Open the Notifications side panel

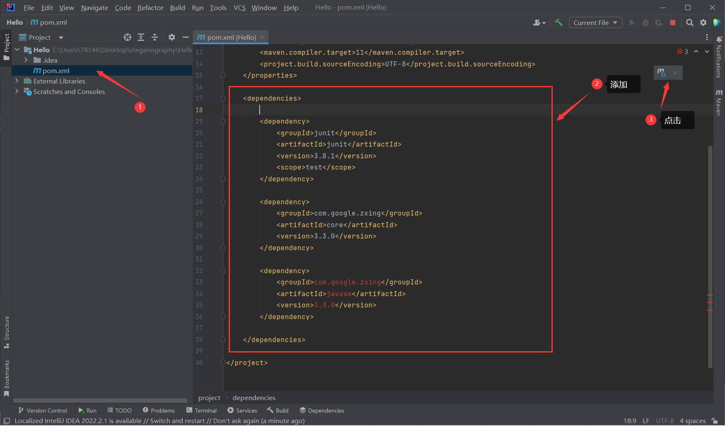pos(719,57)
